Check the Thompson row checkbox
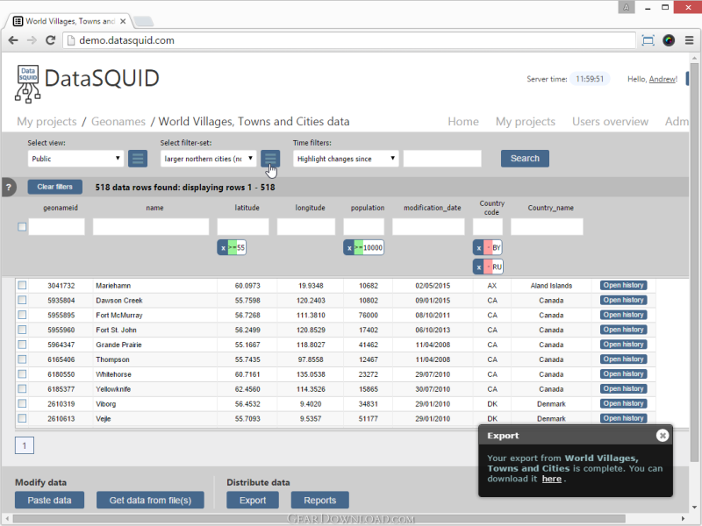Image resolution: width=702 pixels, height=526 pixels. 22,359
